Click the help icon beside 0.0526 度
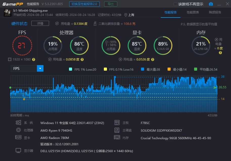This screenshot has width=231, height=161. coord(153,59)
